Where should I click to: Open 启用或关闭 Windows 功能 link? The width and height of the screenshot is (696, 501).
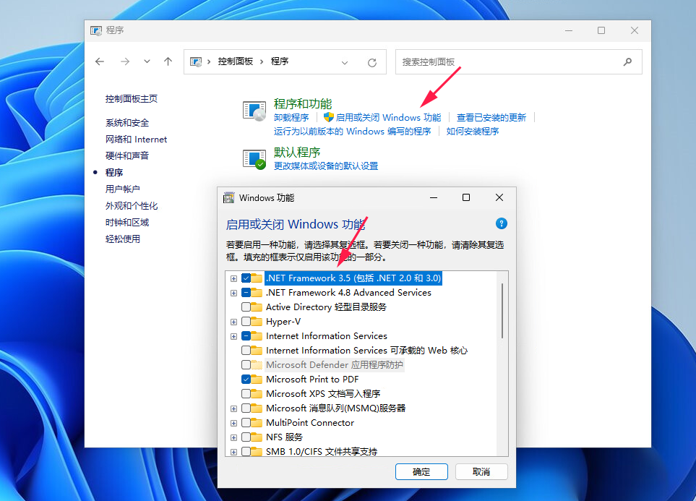(388, 118)
